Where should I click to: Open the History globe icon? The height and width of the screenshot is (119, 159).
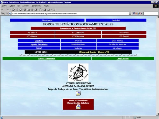click(x=36, y=10)
